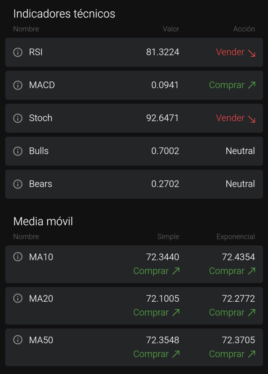The width and height of the screenshot is (268, 374).
Task: Tap the Bulls info icon
Action: coord(18,151)
